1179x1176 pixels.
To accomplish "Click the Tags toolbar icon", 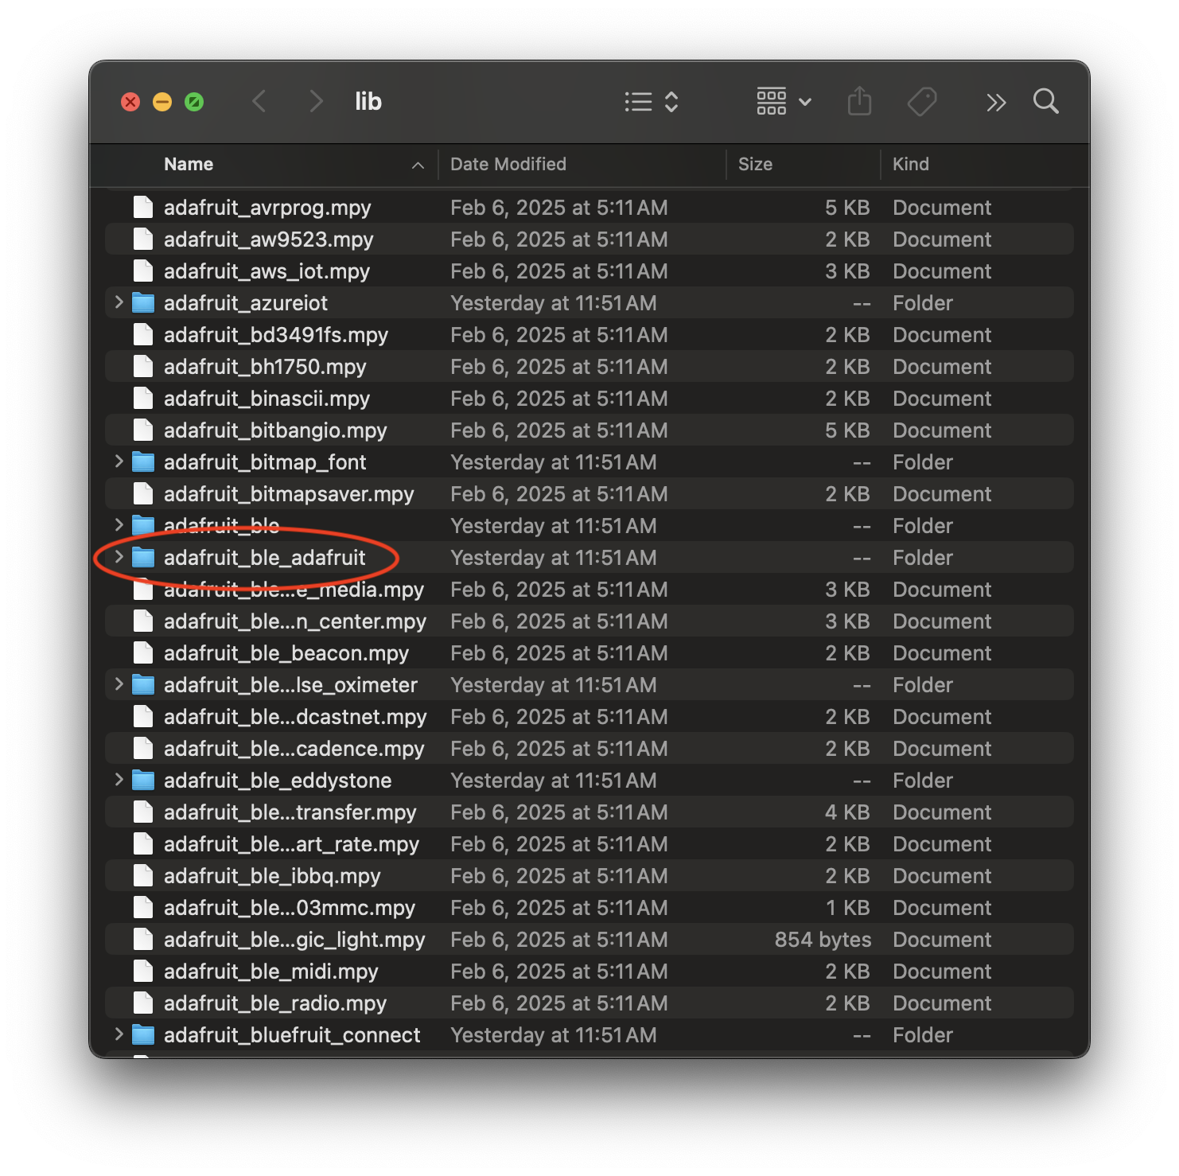I will click(x=921, y=102).
